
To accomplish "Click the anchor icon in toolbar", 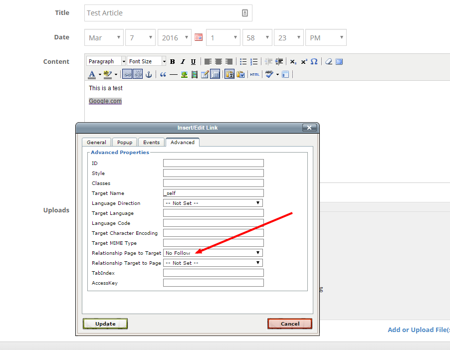I will point(148,74).
